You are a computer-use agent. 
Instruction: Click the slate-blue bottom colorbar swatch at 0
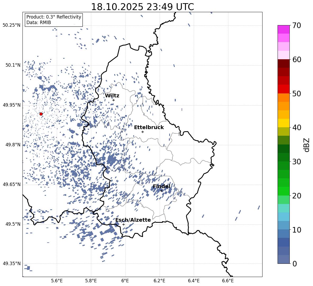click(284, 259)
